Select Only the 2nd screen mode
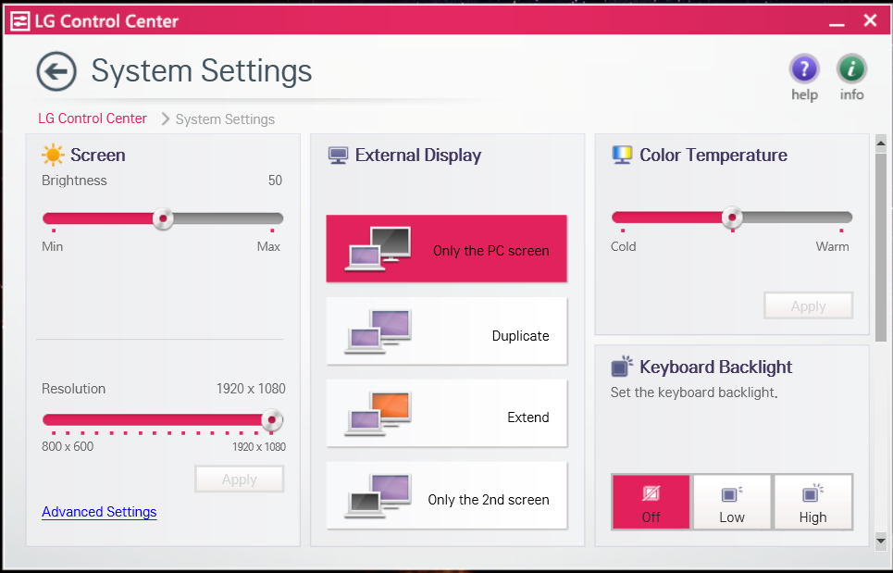Viewport: 893px width, 573px height. [446, 495]
